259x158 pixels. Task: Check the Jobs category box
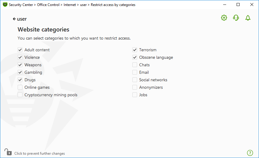coord(135,95)
